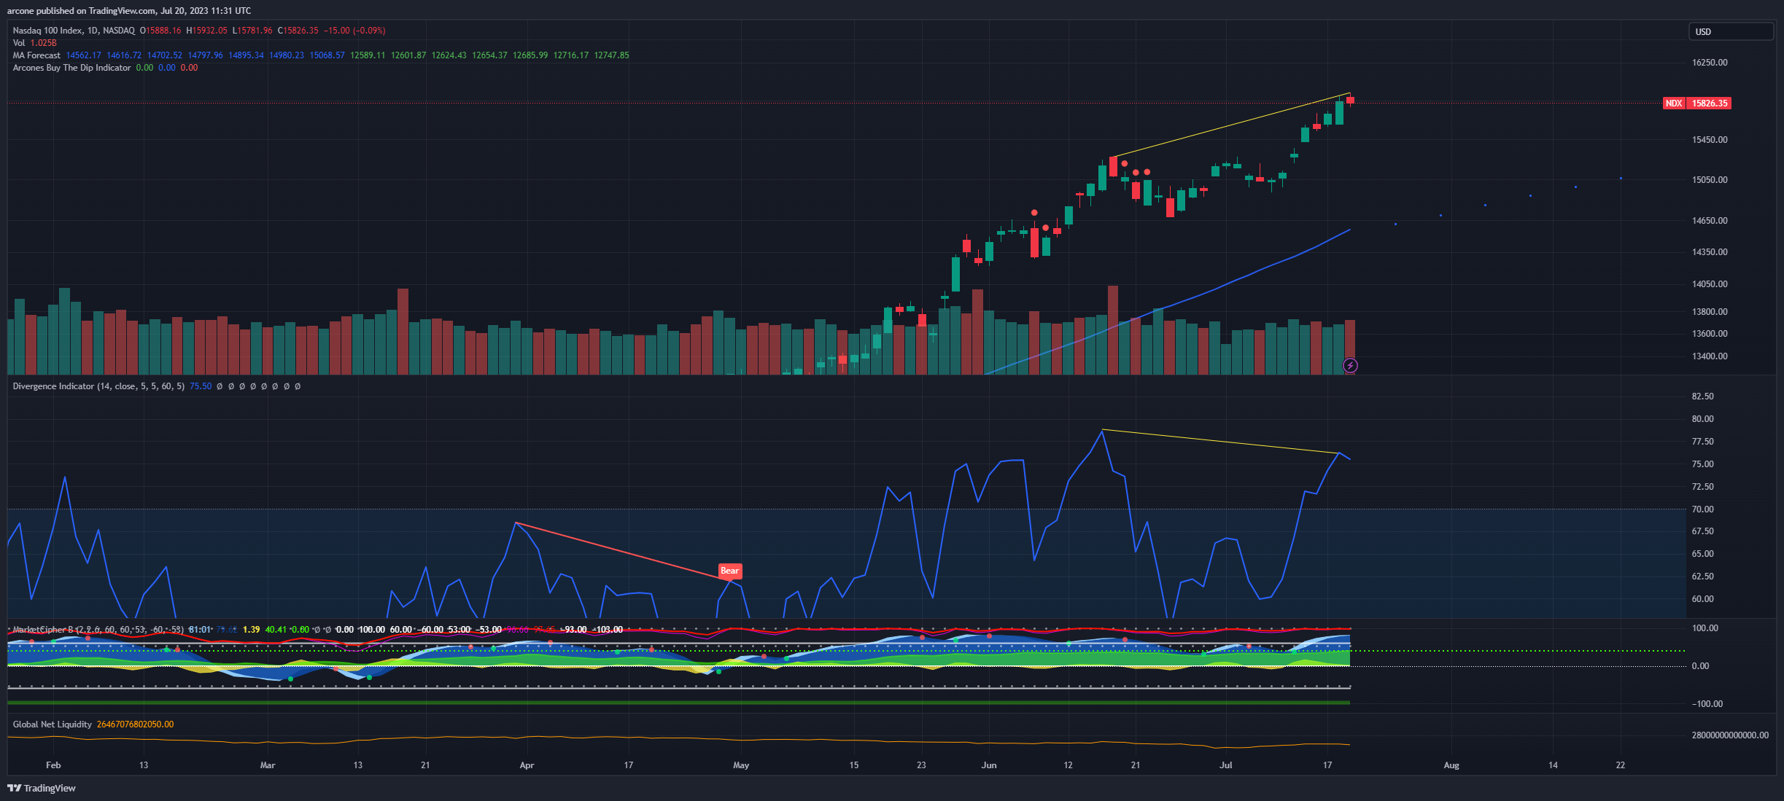The height and width of the screenshot is (801, 1784).
Task: Click the 100.00 MarketCipher axis label
Action: point(1705,628)
